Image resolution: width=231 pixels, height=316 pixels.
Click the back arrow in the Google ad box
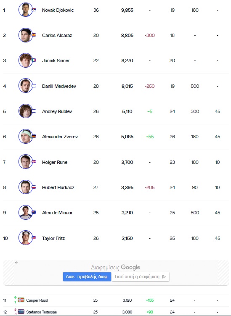click(x=16, y=263)
